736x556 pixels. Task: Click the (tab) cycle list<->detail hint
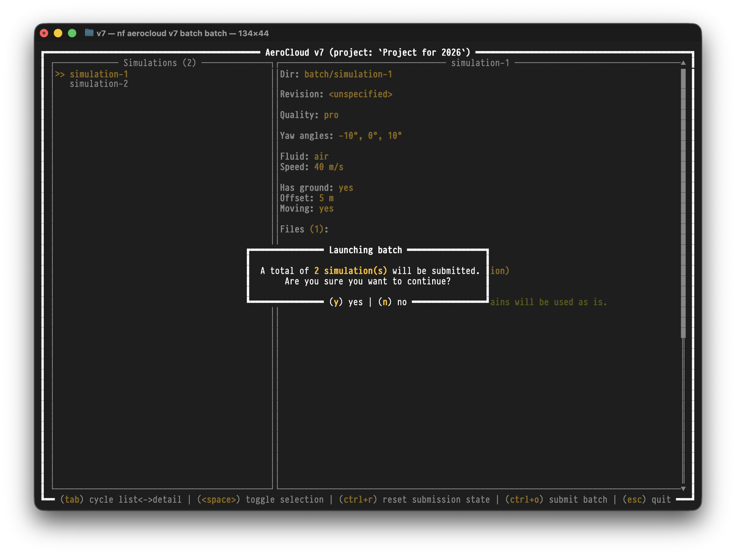tap(121, 500)
